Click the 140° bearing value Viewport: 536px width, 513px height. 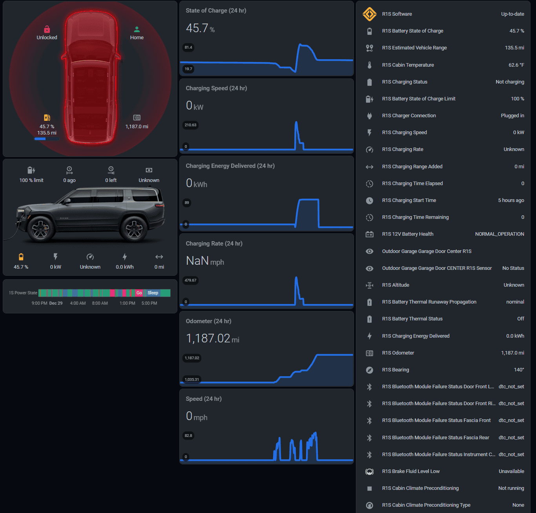tap(519, 370)
